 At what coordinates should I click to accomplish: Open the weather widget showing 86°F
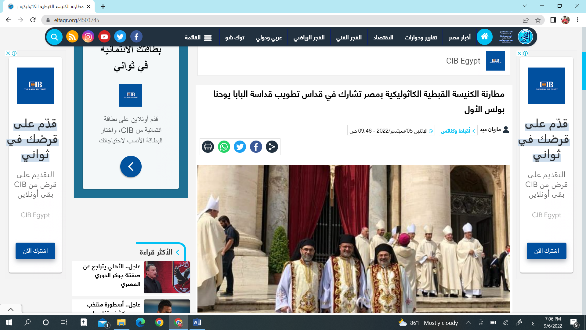[x=428, y=323]
